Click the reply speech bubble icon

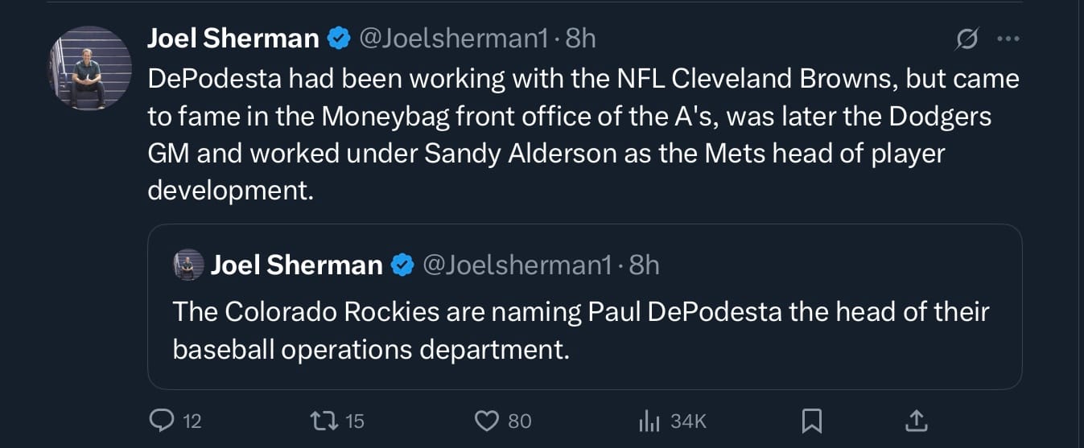click(162, 420)
